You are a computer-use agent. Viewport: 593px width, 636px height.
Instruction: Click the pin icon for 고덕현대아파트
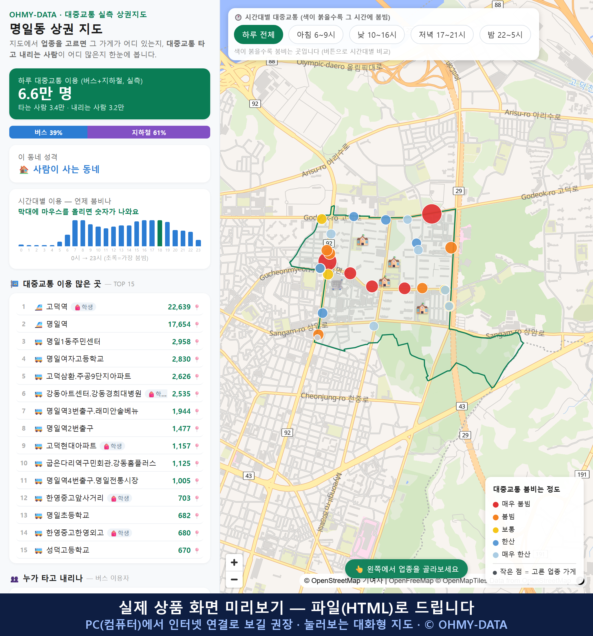197,446
